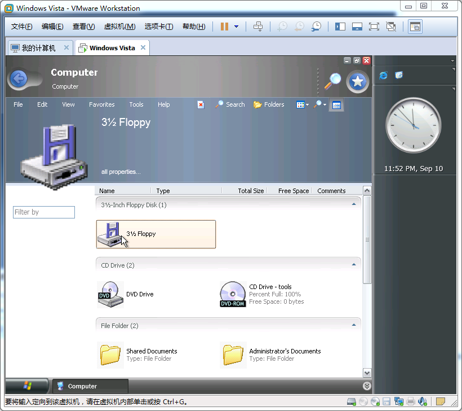Click the hard disk status icon in VMware status bar
Image resolution: width=462 pixels, height=411 pixels.
(x=352, y=401)
